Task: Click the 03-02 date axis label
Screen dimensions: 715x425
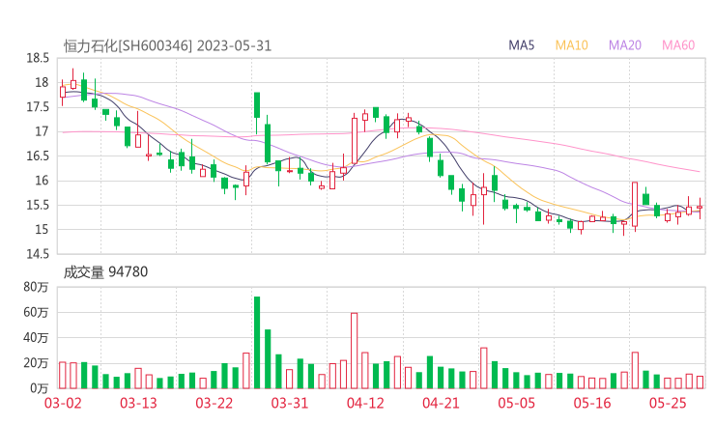Action: tap(63, 403)
